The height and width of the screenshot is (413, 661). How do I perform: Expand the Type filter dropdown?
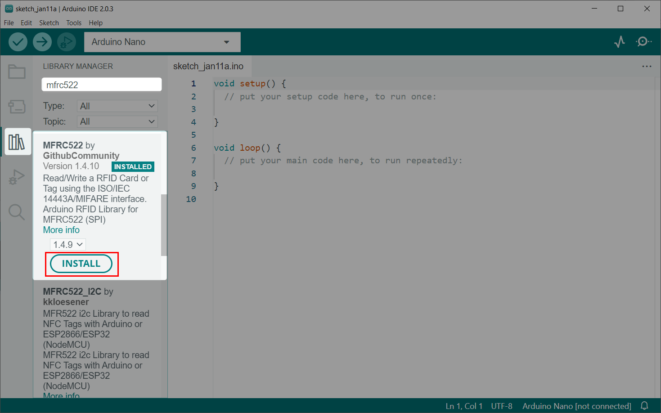[117, 106]
